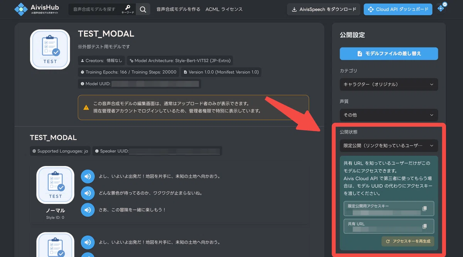Open the user avatar icon at top right

(x=442, y=7)
